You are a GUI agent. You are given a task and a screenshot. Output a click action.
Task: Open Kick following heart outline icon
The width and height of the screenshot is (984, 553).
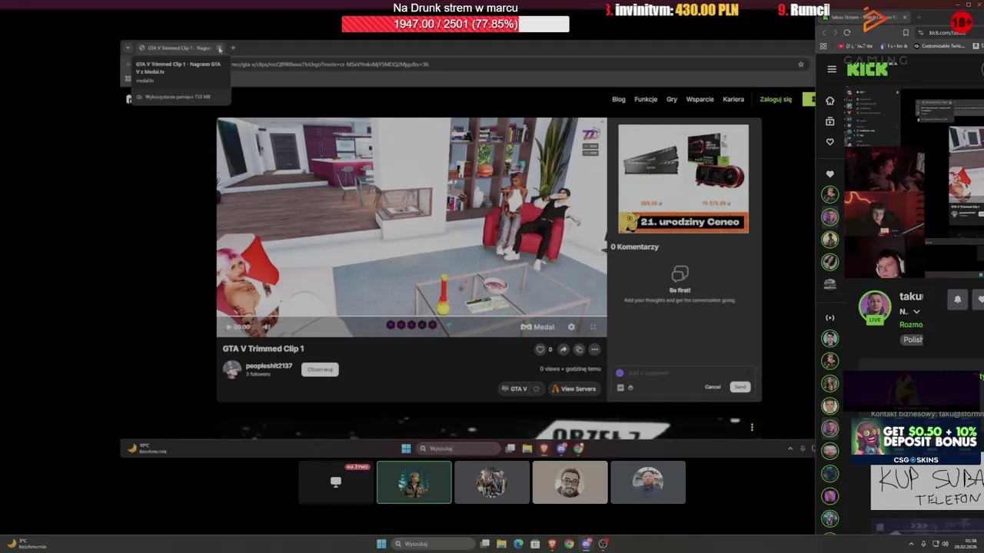(829, 142)
